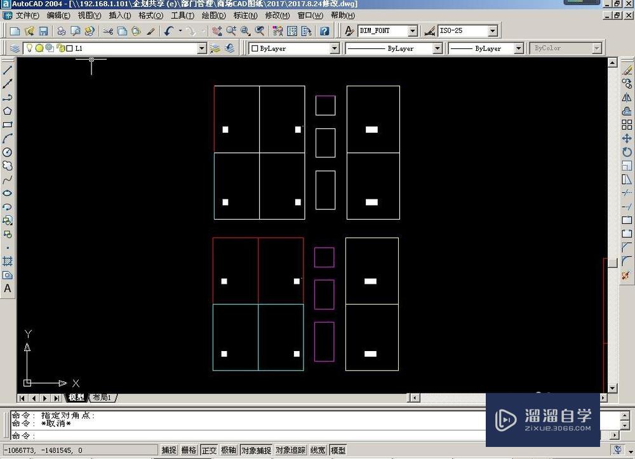This screenshot has height=459, width=635.
Task: Select the Revision Cloud tool
Action: coord(7,166)
